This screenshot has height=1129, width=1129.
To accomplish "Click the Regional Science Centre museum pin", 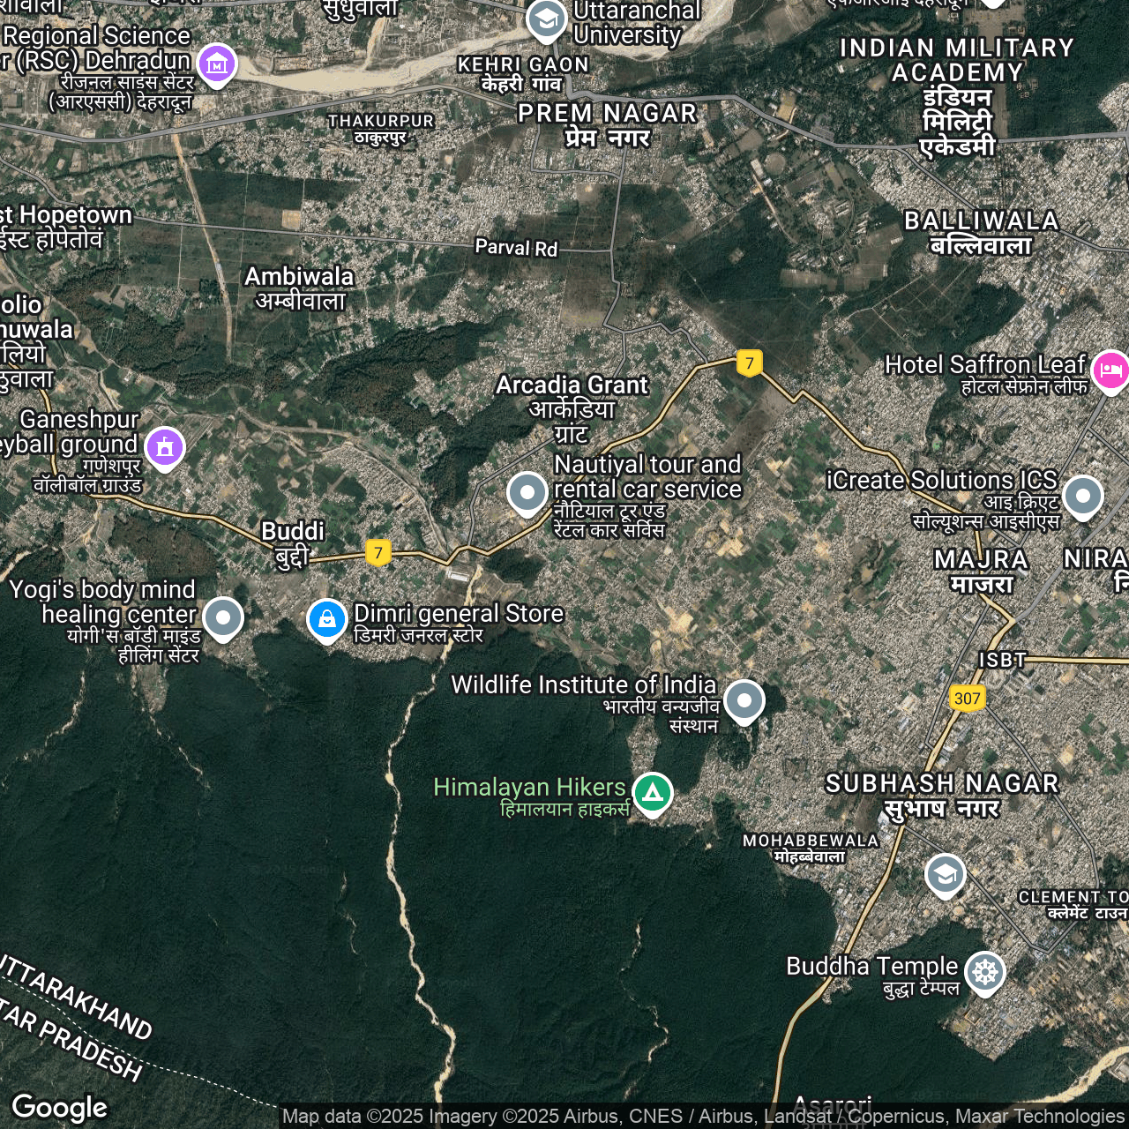I will 217,64.
